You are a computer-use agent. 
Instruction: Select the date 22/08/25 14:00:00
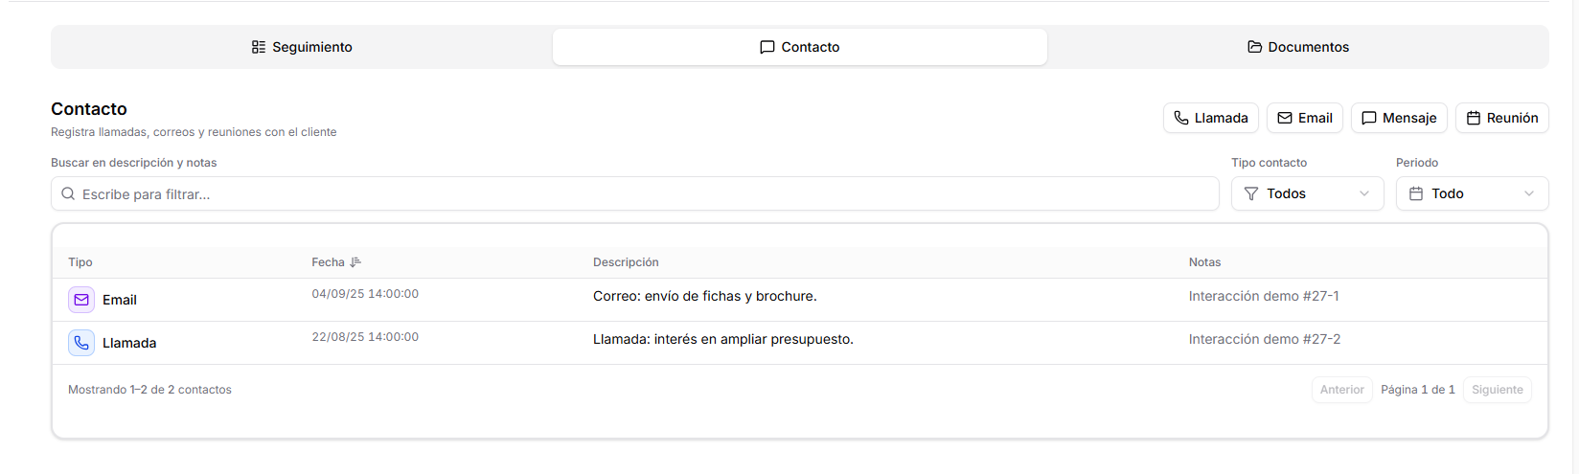pyautogui.click(x=365, y=337)
